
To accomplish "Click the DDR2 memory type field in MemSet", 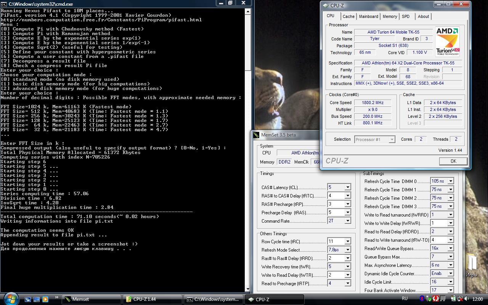I will [x=284, y=162].
